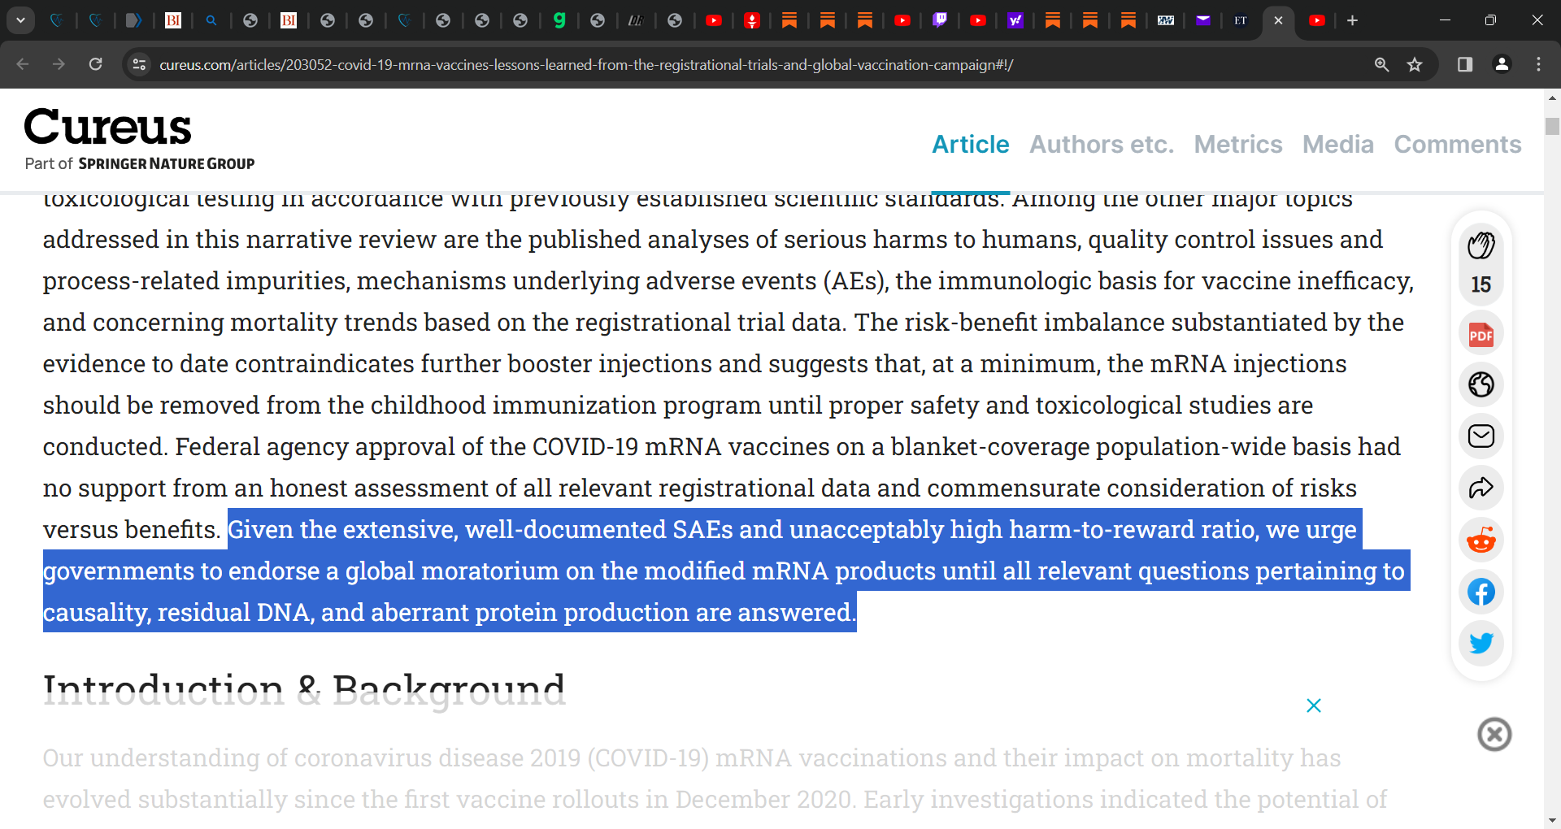Share the article by email envelope icon
The height and width of the screenshot is (829, 1561).
tap(1481, 436)
